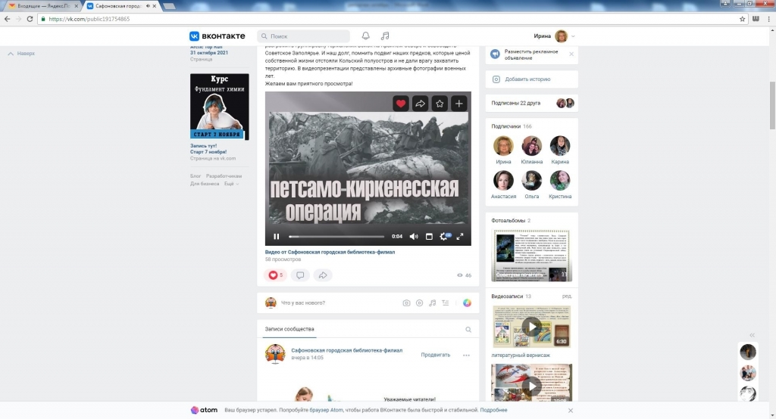Open the Курс Фундамент химии ad
The height and width of the screenshot is (419, 776).
tap(219, 107)
